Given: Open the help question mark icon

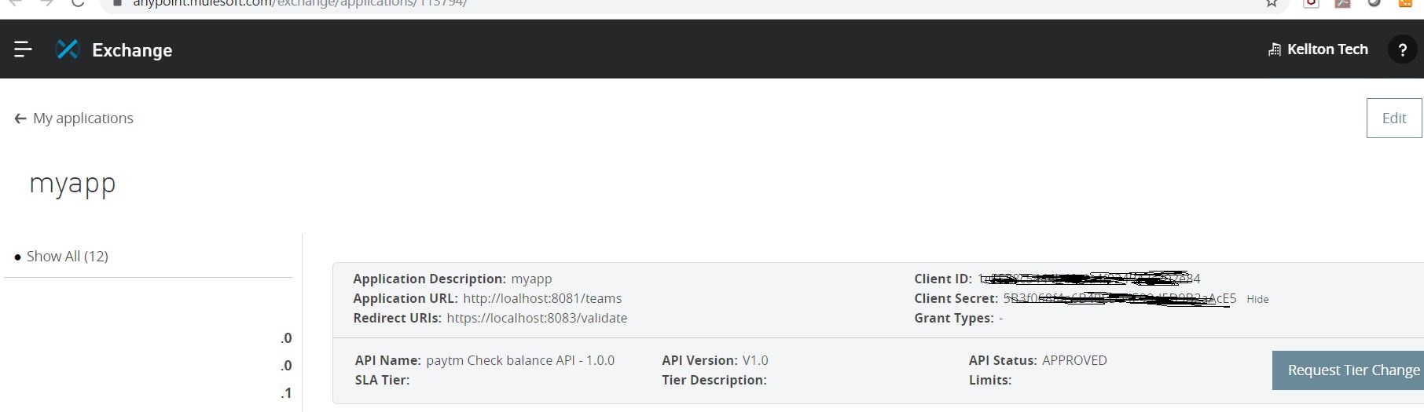Looking at the screenshot, I should 1402,49.
